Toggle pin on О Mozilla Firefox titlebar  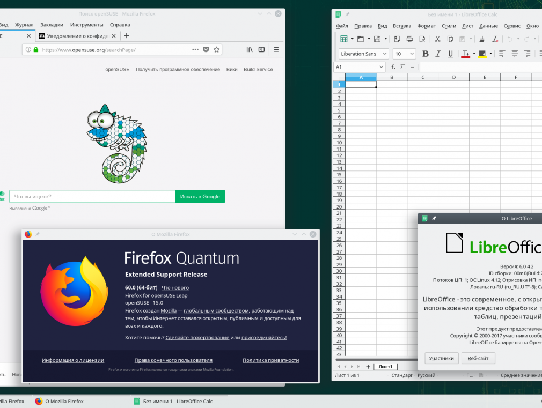click(x=38, y=234)
